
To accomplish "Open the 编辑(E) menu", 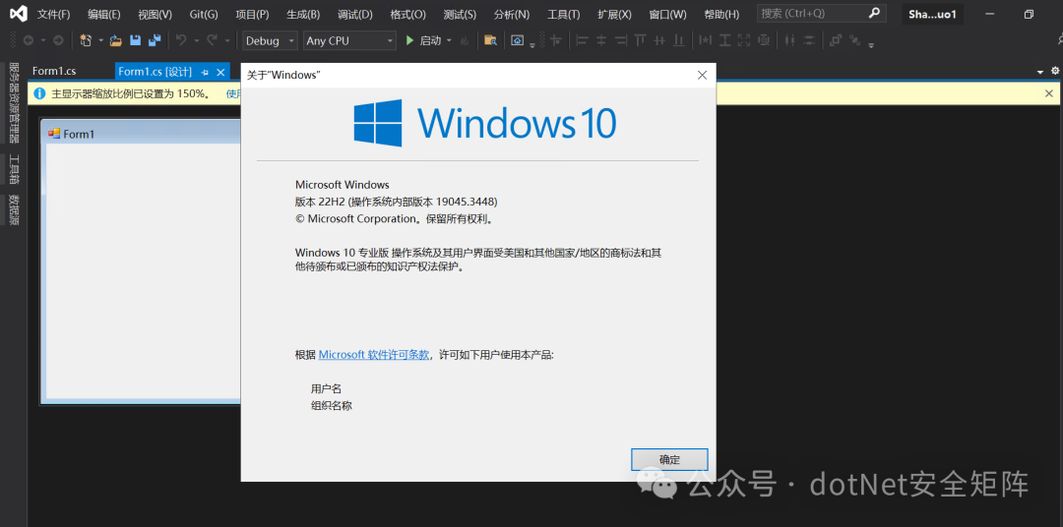I will (103, 14).
